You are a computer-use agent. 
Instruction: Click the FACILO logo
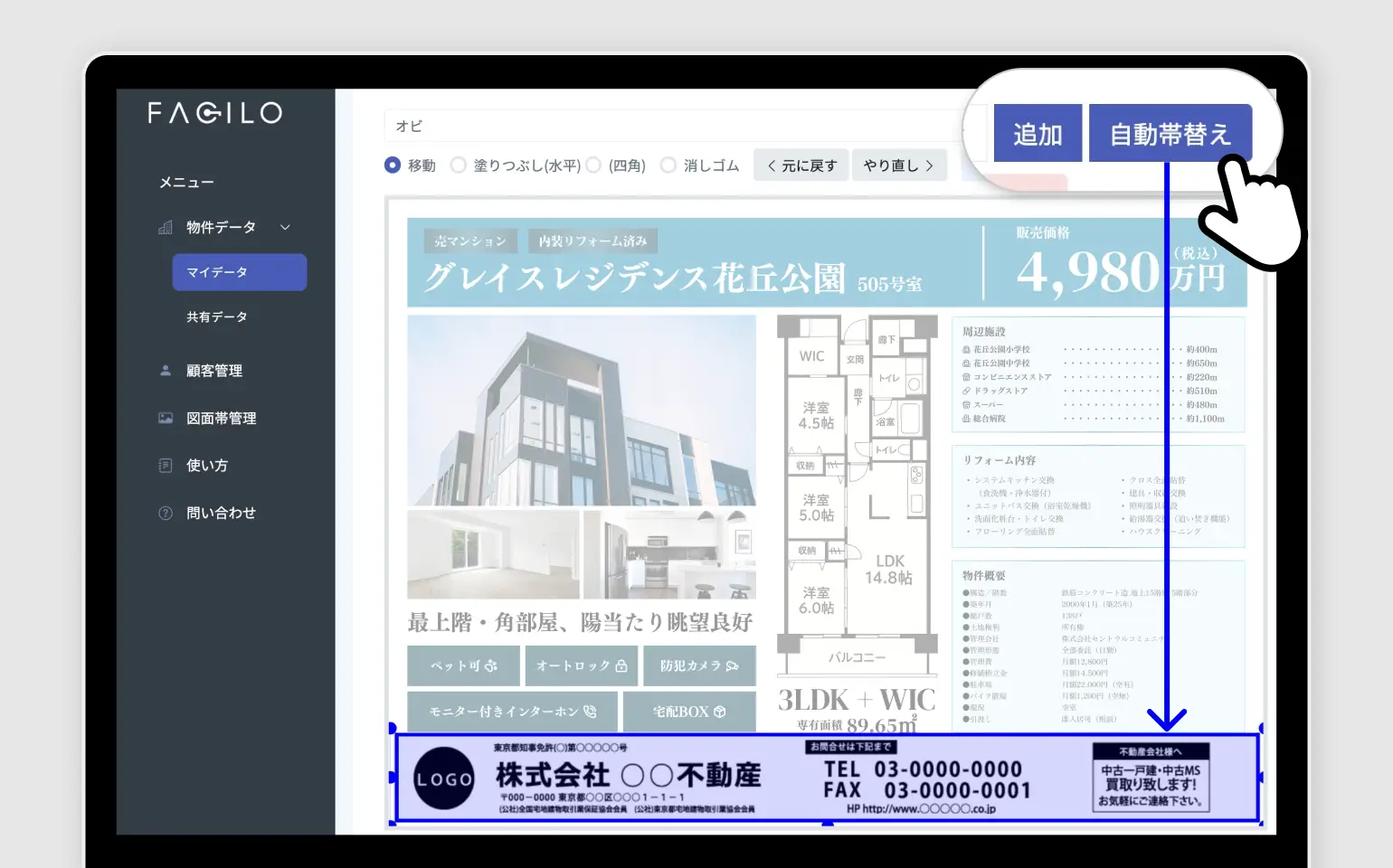pos(213,112)
